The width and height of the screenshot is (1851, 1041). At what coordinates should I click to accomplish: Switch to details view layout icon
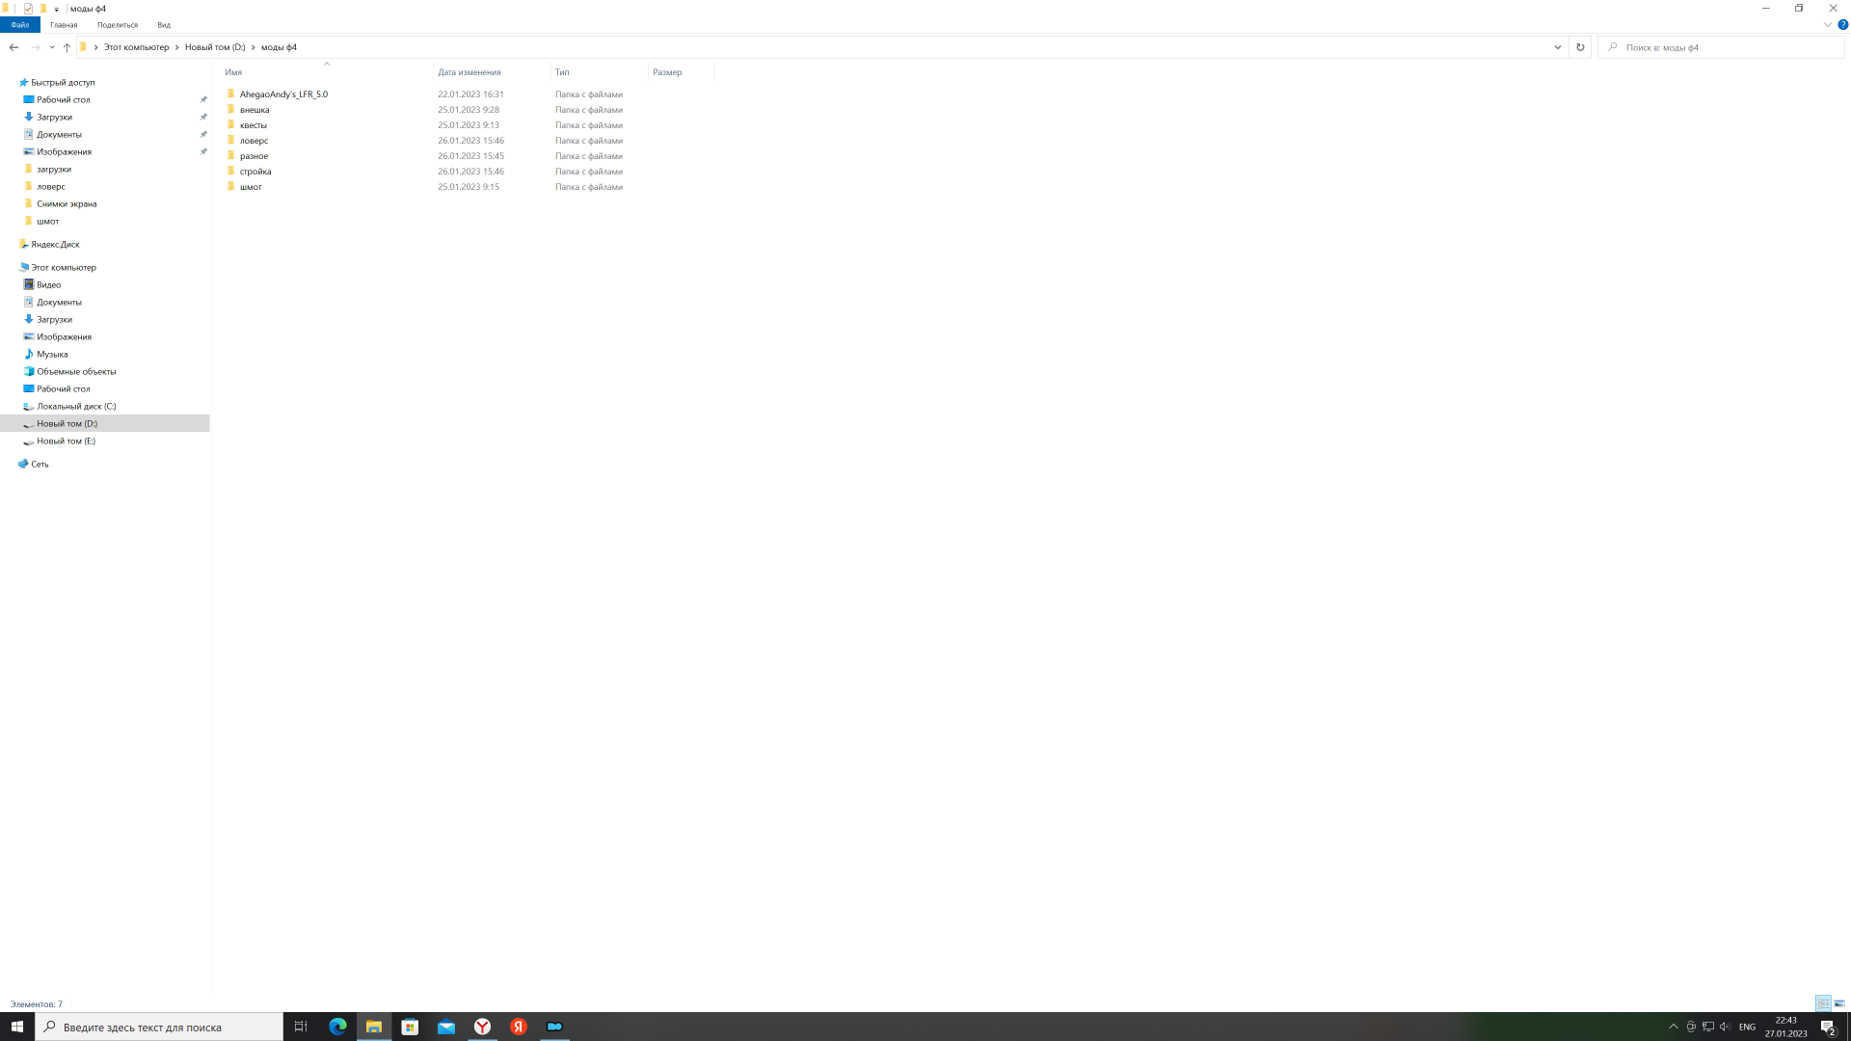tap(1823, 1003)
